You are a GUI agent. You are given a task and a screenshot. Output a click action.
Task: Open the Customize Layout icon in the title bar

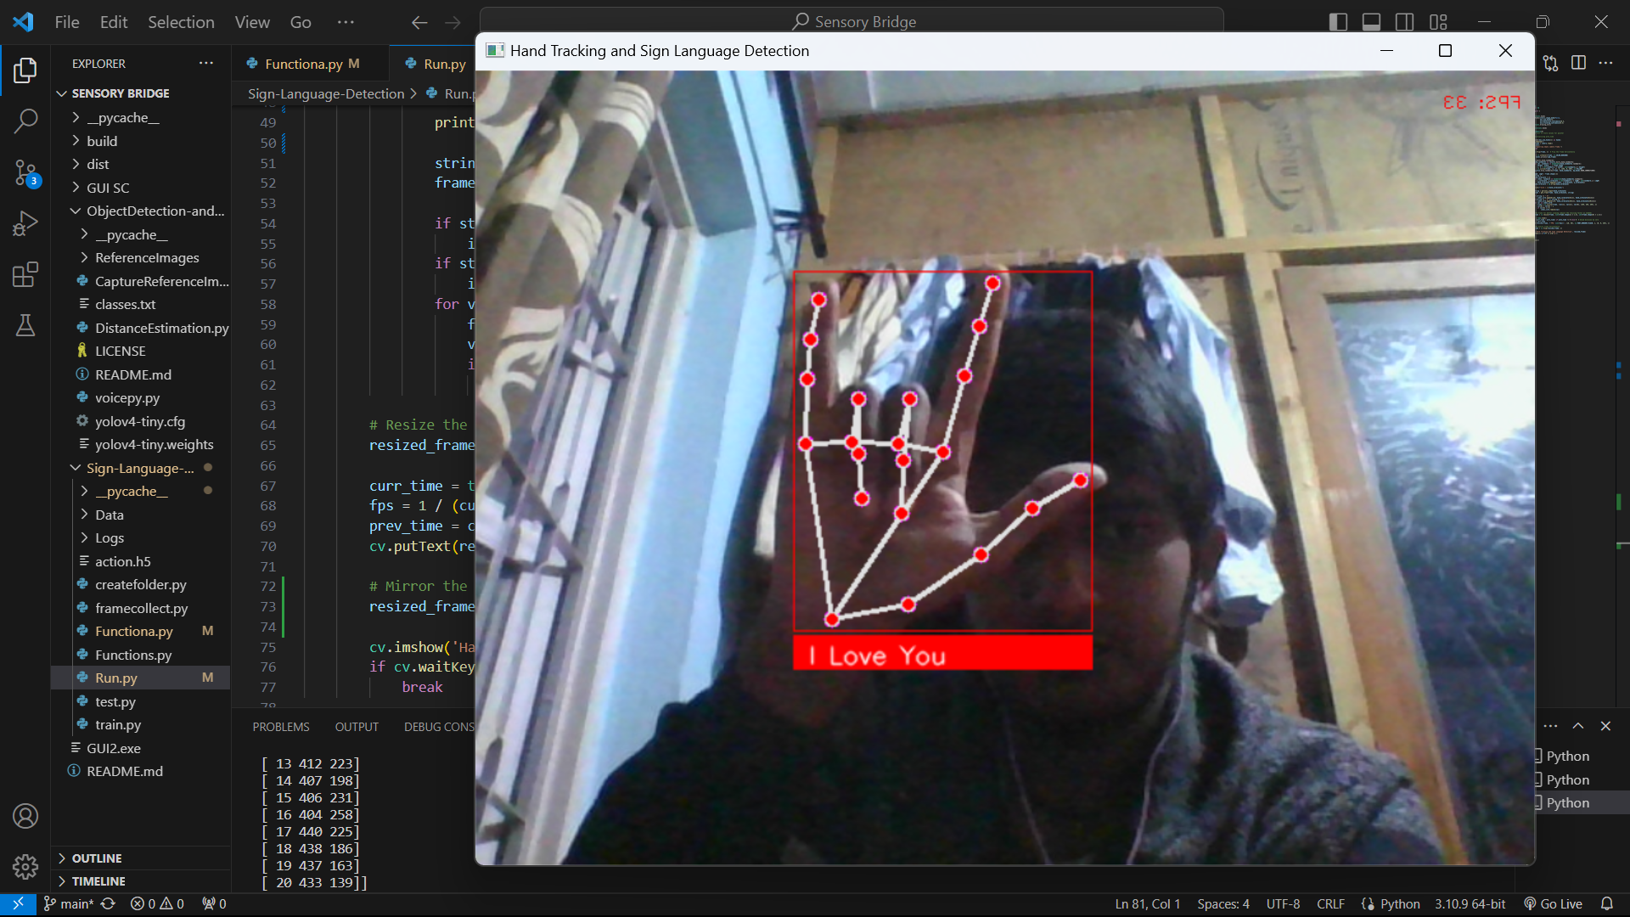click(1440, 21)
